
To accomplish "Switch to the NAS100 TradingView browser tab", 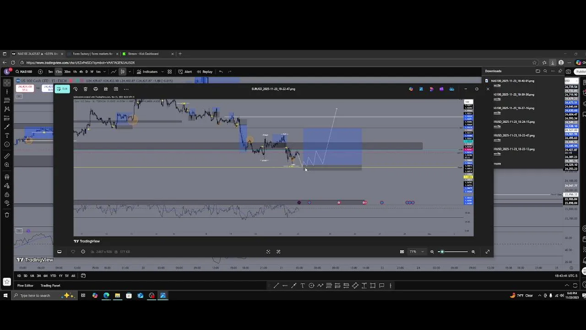I will point(37,54).
